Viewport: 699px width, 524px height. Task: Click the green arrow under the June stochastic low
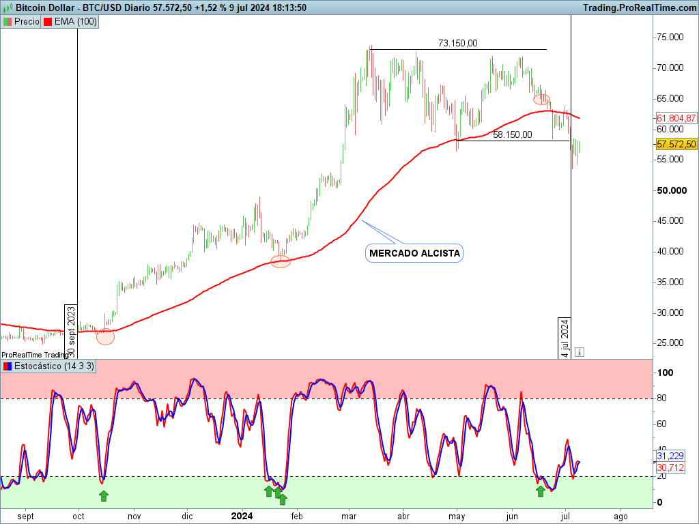pos(541,491)
